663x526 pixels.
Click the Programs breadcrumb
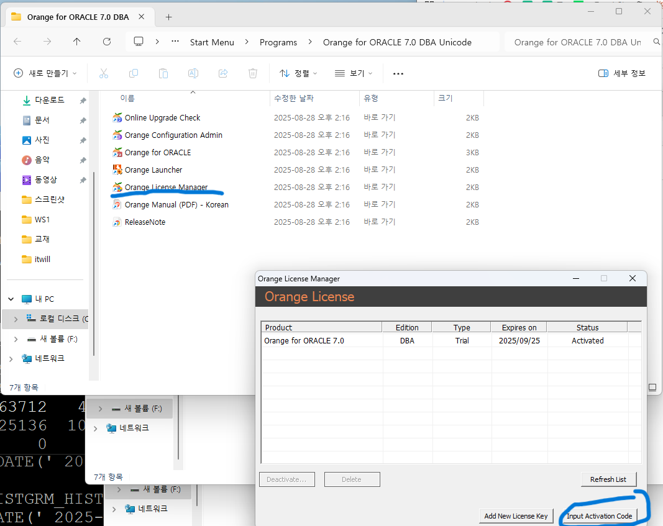pos(278,42)
